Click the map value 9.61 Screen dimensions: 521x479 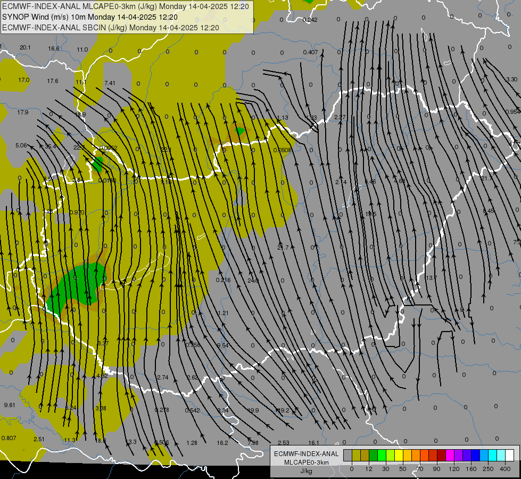10,405
